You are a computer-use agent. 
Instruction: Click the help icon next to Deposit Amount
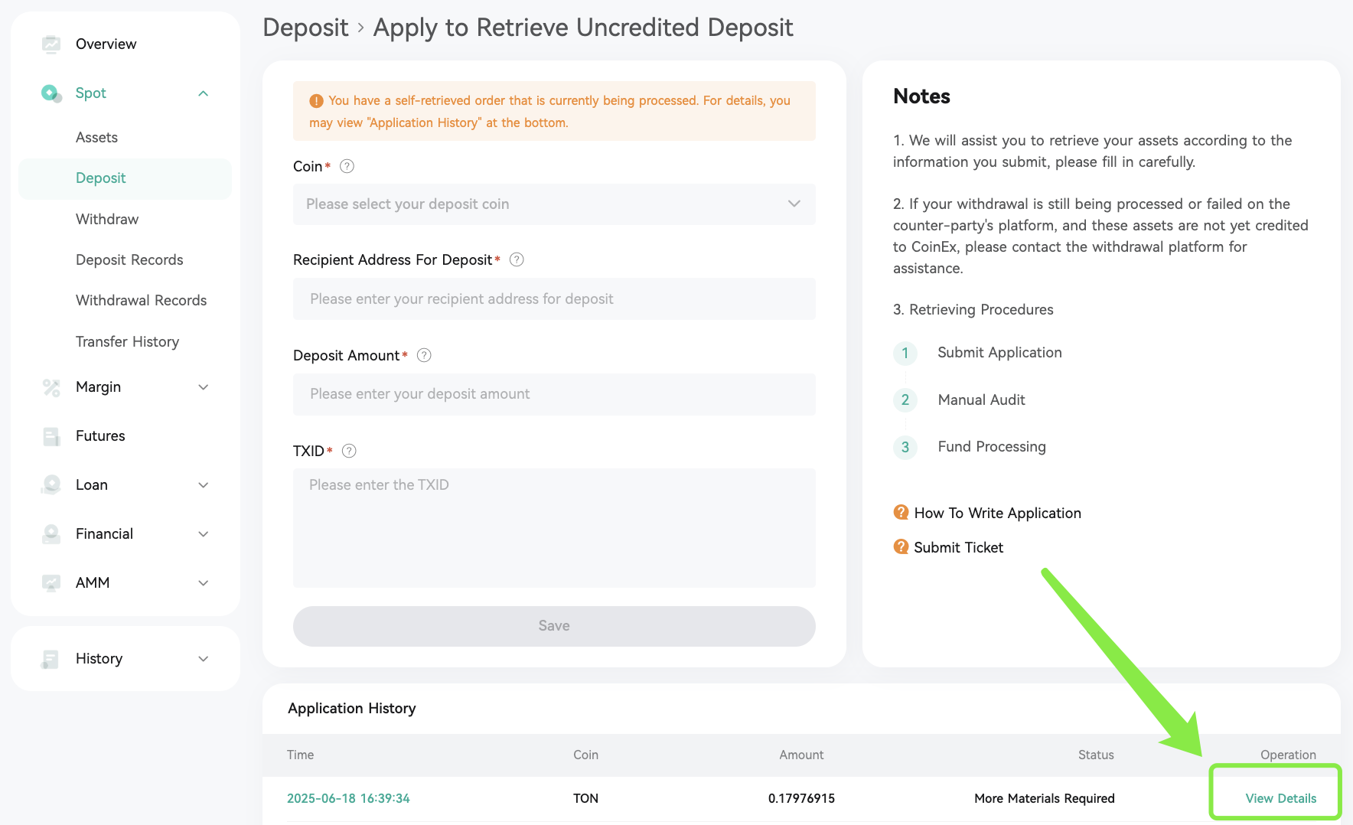tap(424, 355)
